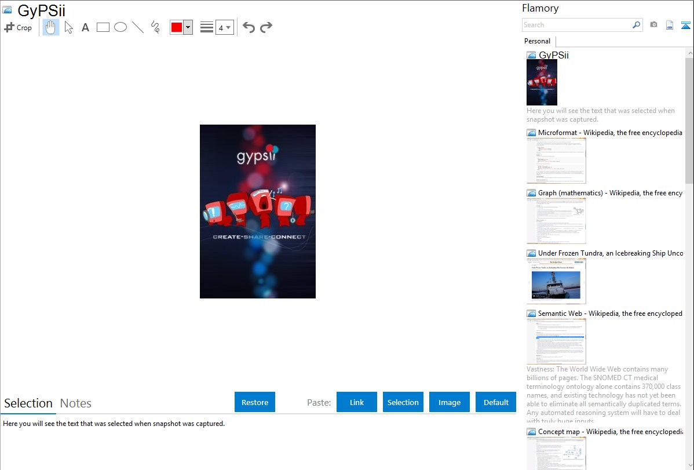
Task: Open the color picker dropdown arrow
Action: [188, 27]
